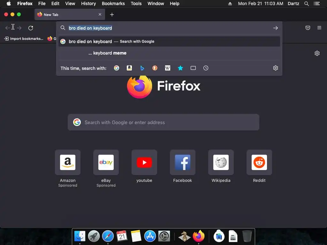Click Import bookmarks in bookmarks toolbar
Screen dimensions: 327x245
click(24, 39)
